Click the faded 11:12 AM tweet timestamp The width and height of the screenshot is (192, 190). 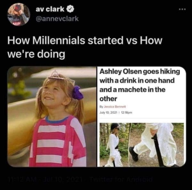point(19,179)
